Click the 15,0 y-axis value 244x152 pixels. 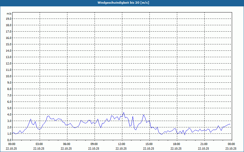pos(9,44)
